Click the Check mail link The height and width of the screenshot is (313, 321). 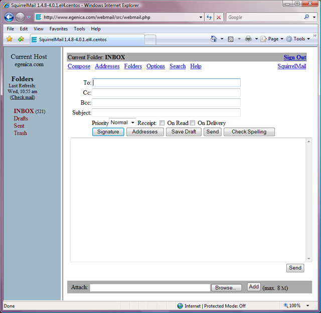(23, 97)
